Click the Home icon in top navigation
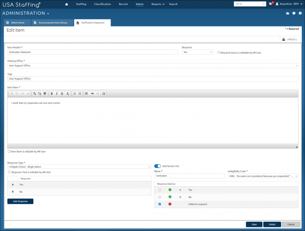This screenshot has width=305, height=231. click(67, 4)
